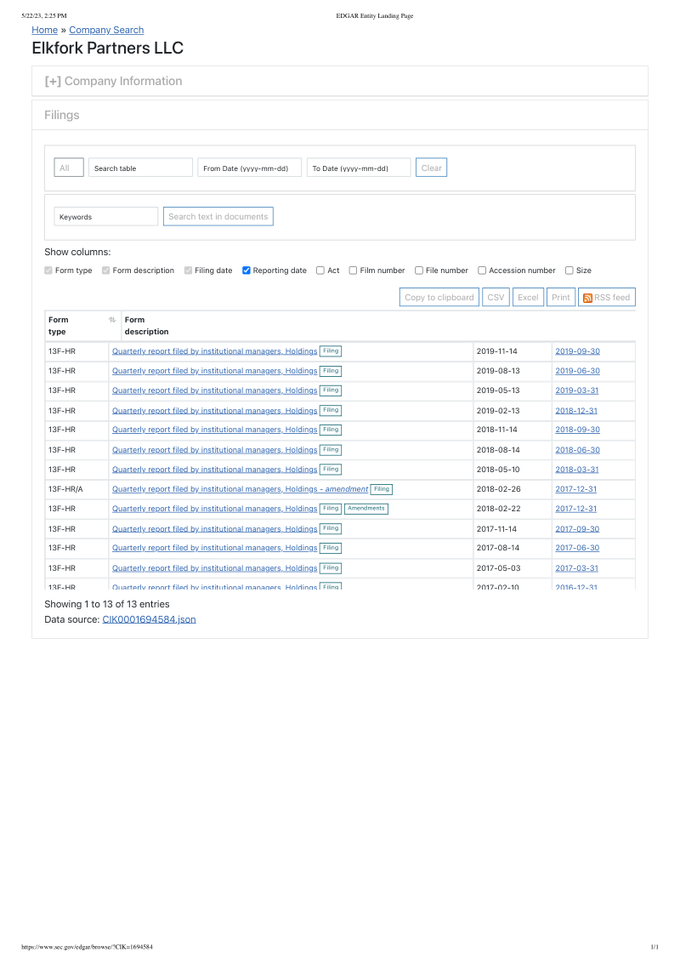Toggle the Filing date column checkbox
The image size is (680, 963).
tap(189, 271)
